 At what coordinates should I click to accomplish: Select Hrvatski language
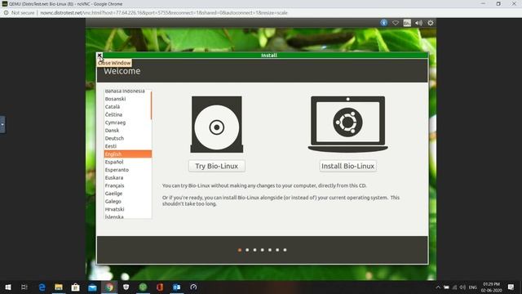[127, 209]
